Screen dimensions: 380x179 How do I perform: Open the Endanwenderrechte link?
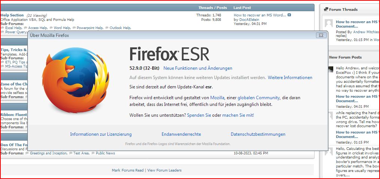pyautogui.click(x=181, y=134)
